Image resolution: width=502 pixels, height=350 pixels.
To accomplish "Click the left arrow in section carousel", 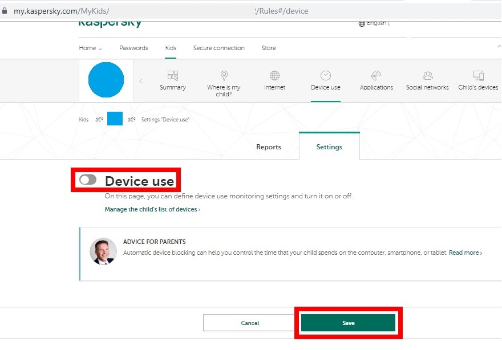I will click(141, 82).
